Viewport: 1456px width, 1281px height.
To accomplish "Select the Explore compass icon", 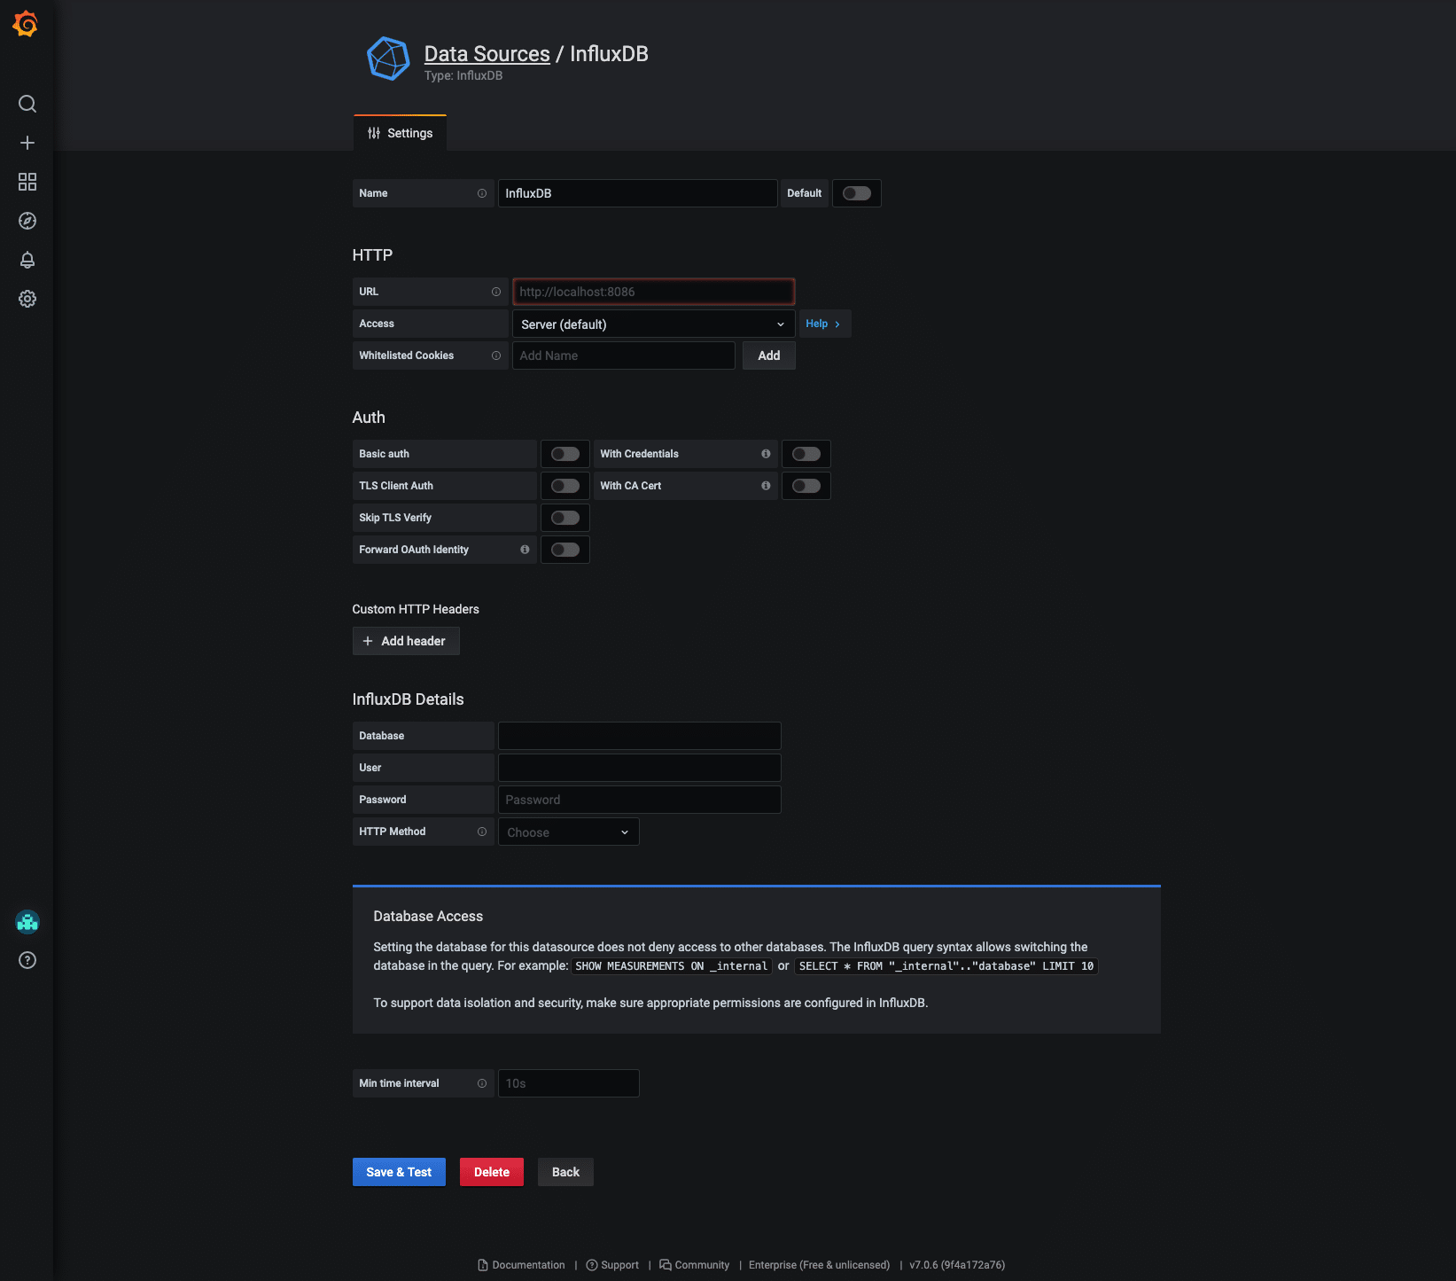I will coord(27,221).
